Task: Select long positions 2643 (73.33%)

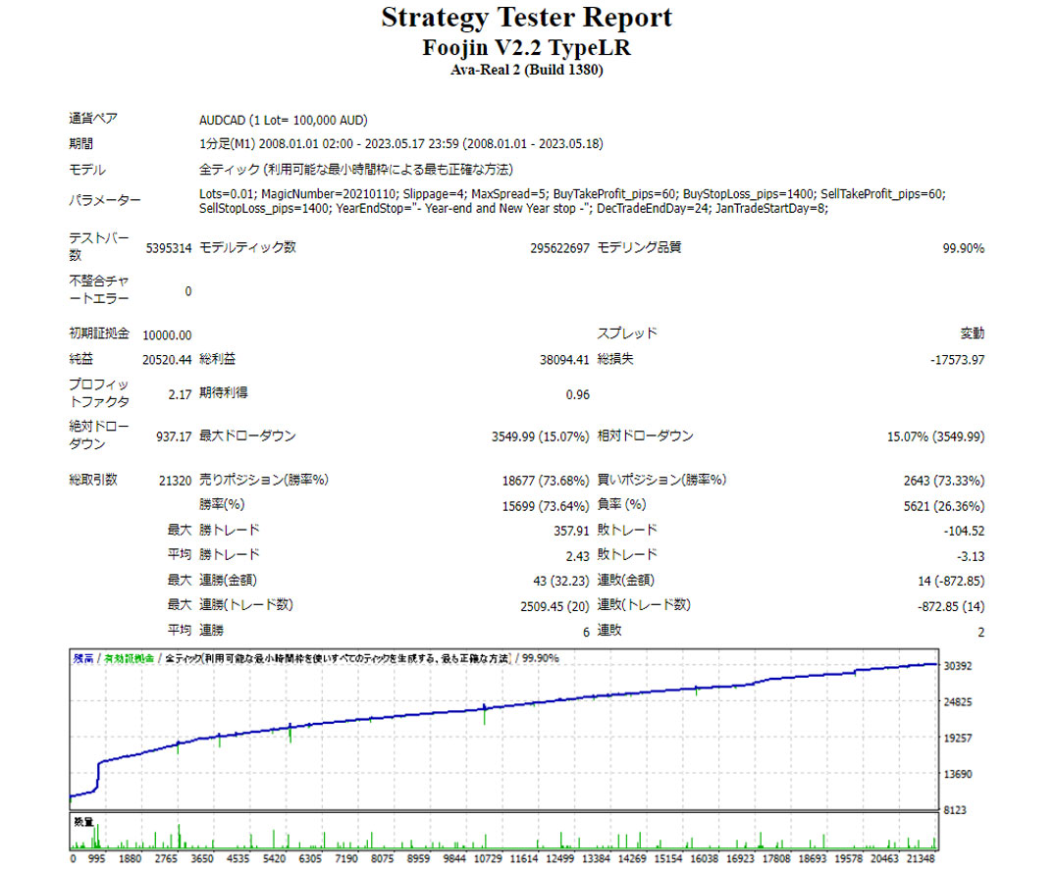Action: [x=943, y=481]
